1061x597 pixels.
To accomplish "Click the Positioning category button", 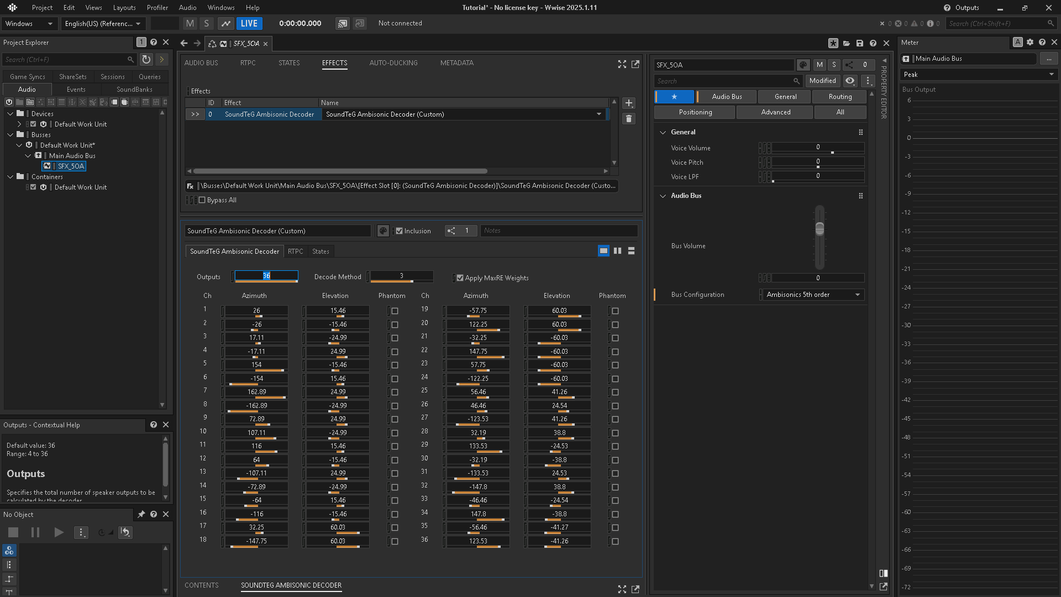I will (x=695, y=112).
